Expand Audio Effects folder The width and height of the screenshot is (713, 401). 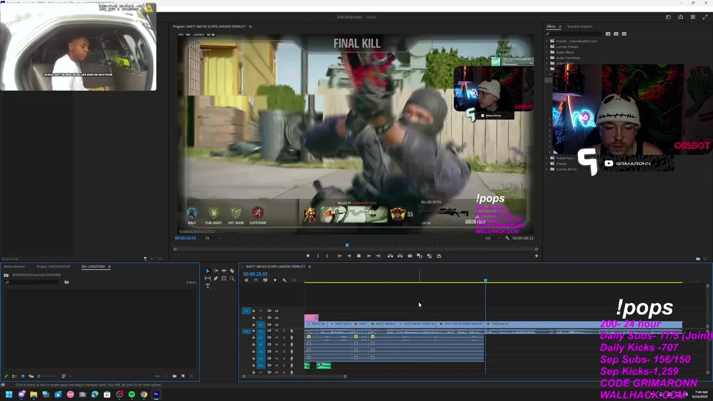(x=546, y=52)
